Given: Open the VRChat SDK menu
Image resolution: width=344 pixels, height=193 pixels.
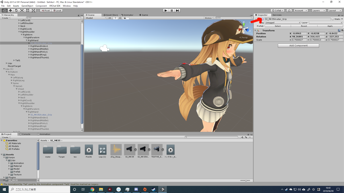Looking at the screenshot, I should tap(55, 6).
